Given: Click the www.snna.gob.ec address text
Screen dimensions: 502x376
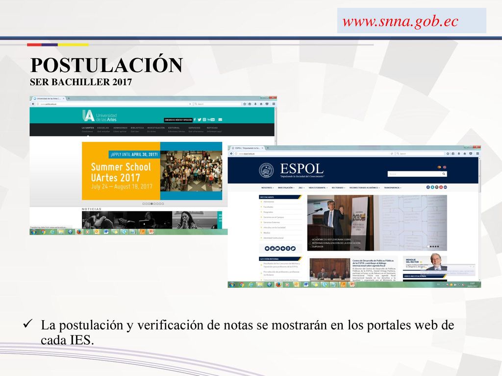Looking at the screenshot, I should 401,22.
